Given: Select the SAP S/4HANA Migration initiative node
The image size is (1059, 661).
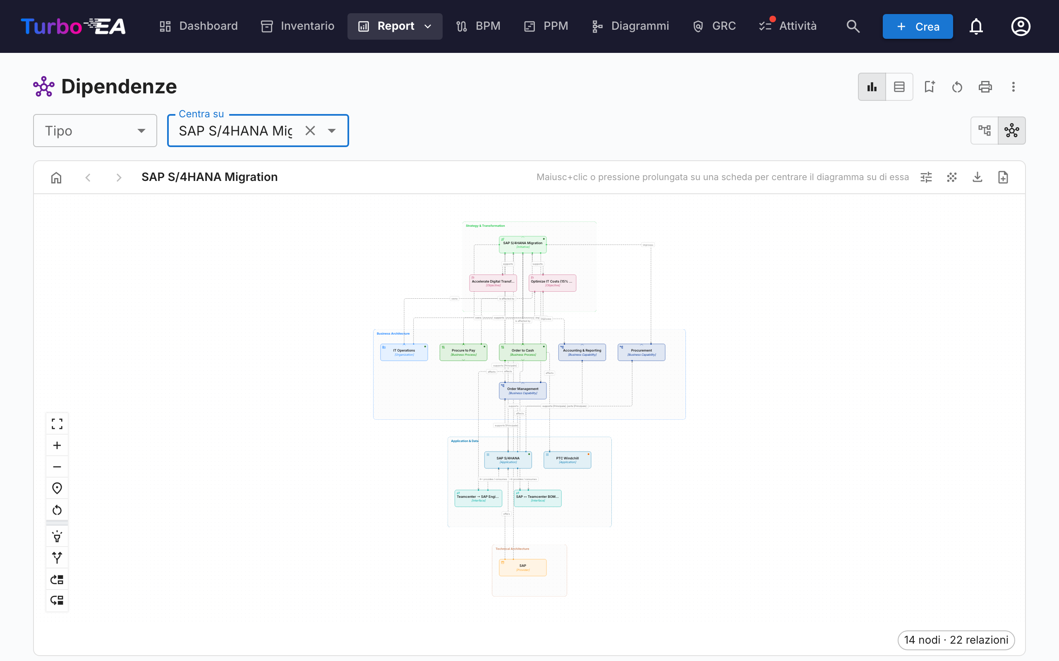Looking at the screenshot, I should point(522,245).
